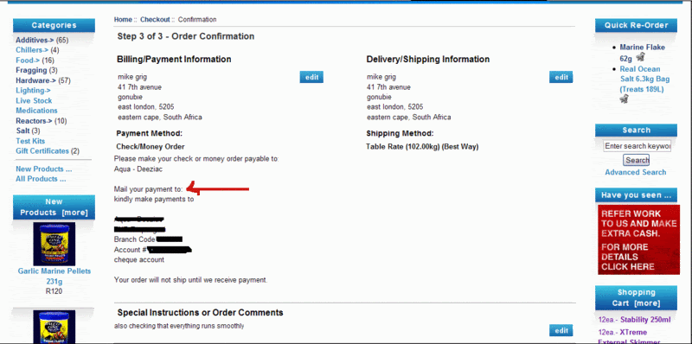Expand the Lighting category

[x=33, y=91]
